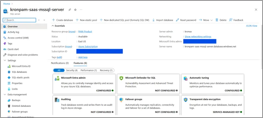This screenshot has height=118, width=263.
Task: Click the server name kronpam-saas-mssql-server.database.windows.net
Action: point(210,47)
